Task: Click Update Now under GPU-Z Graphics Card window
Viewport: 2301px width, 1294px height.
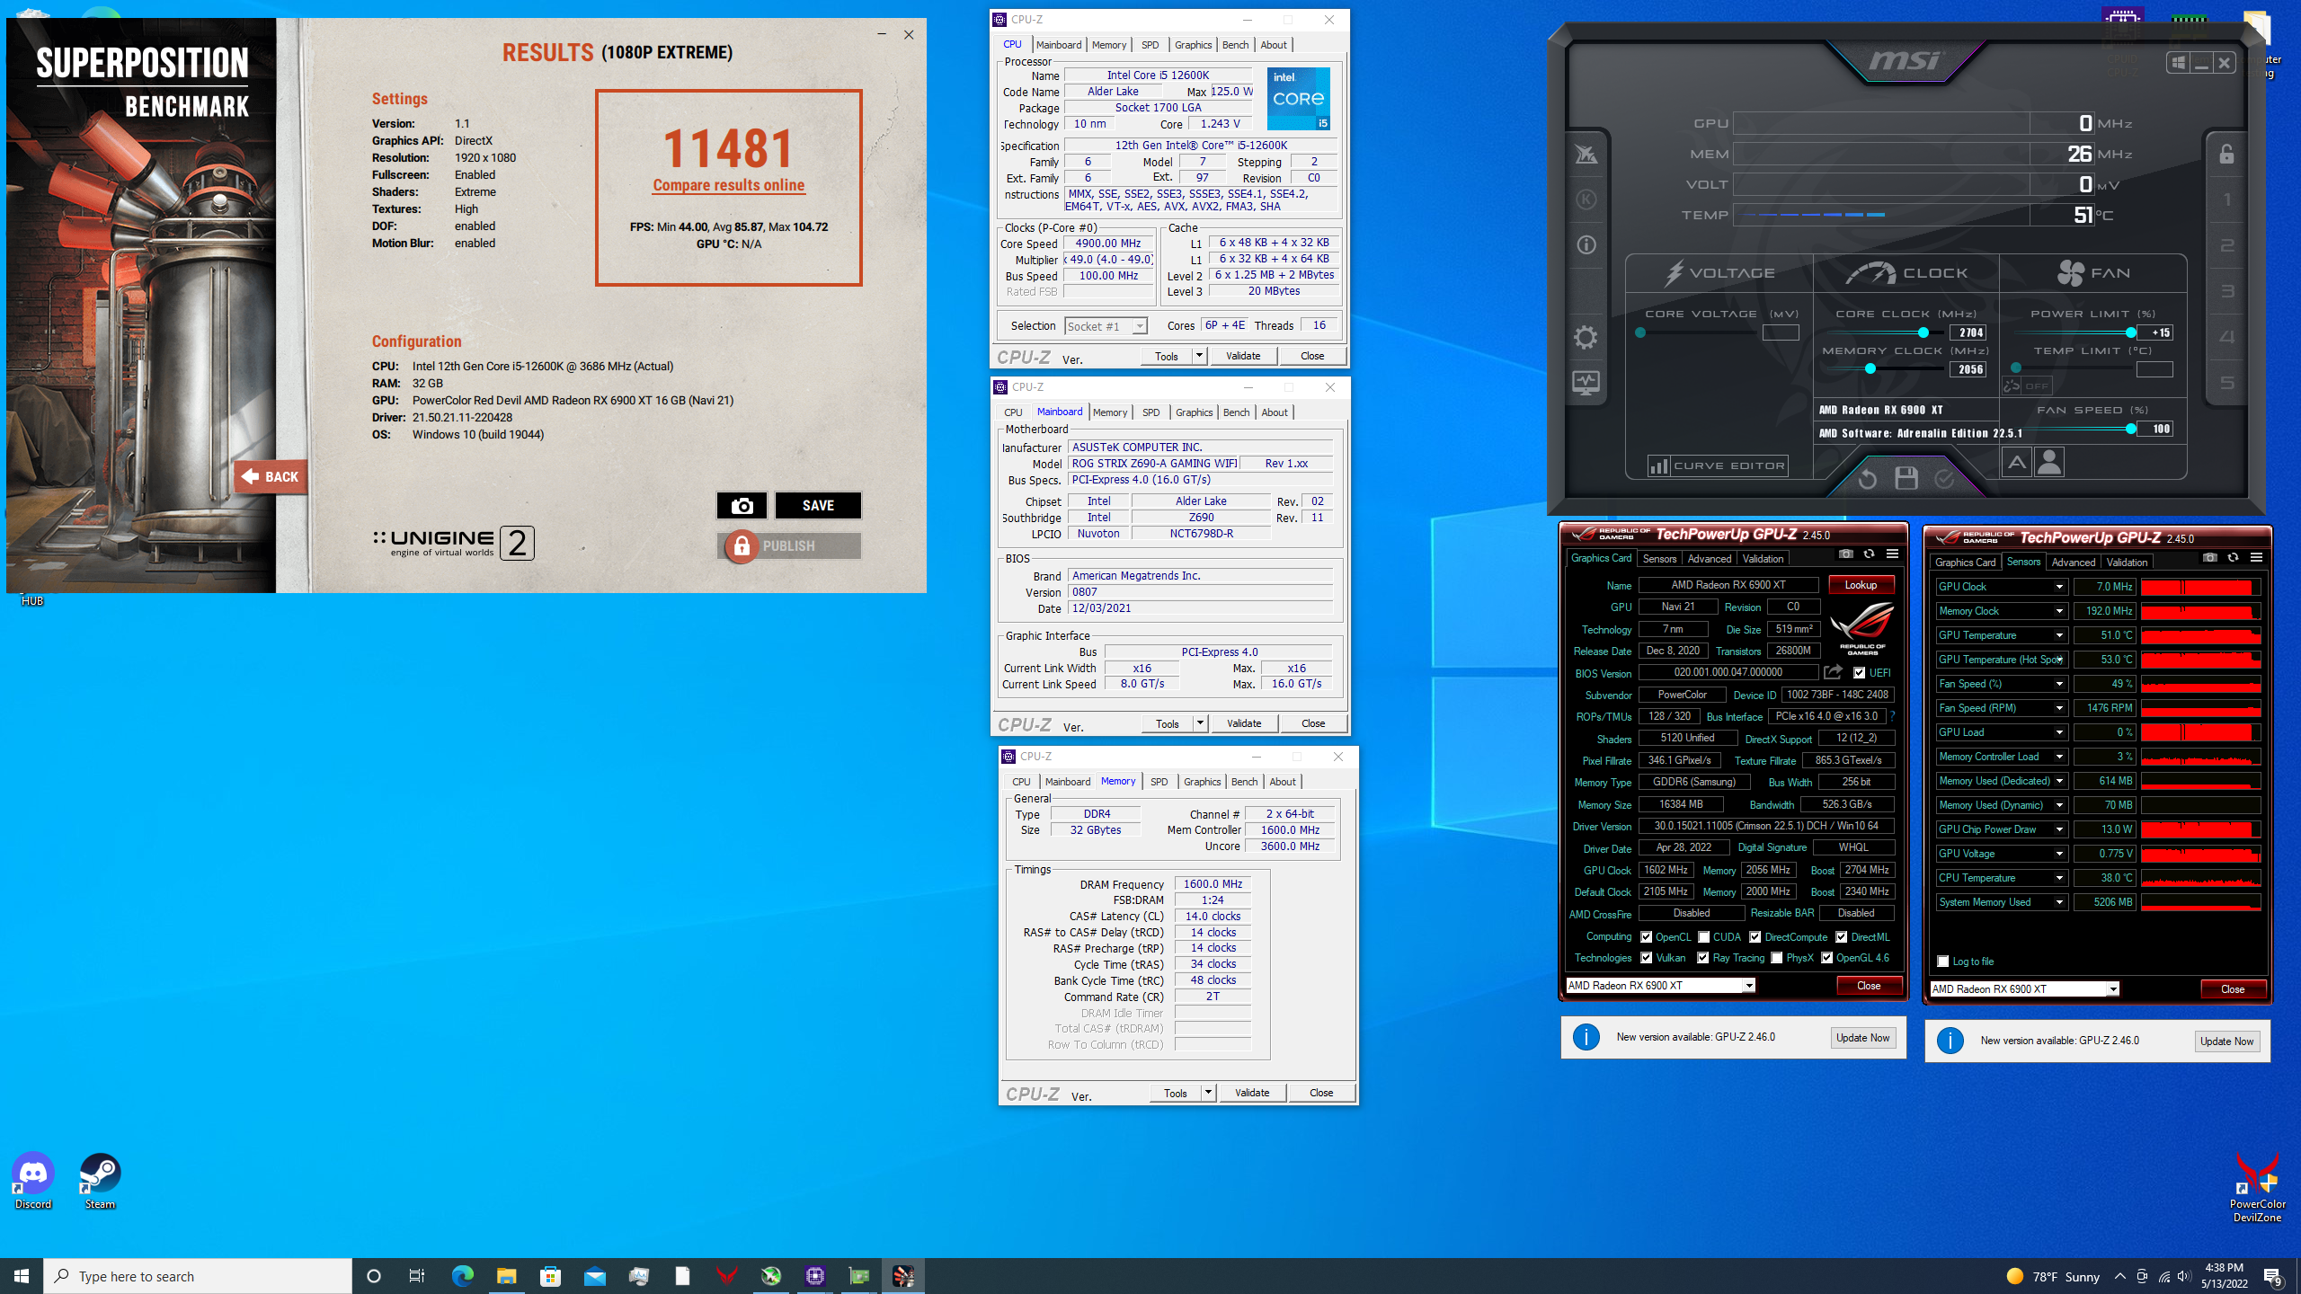Action: point(1862,1037)
